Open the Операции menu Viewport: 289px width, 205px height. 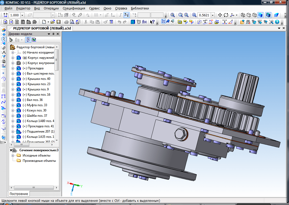point(51,8)
